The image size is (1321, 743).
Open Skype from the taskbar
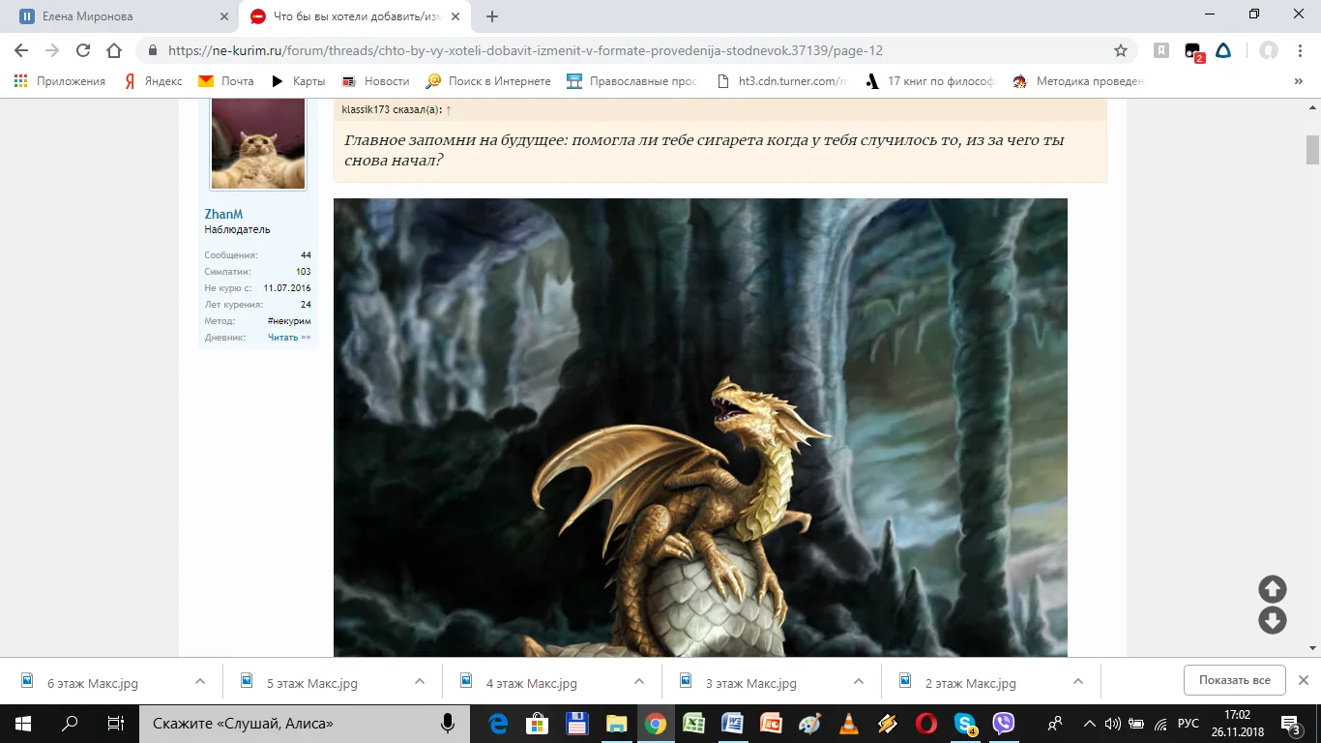click(965, 723)
